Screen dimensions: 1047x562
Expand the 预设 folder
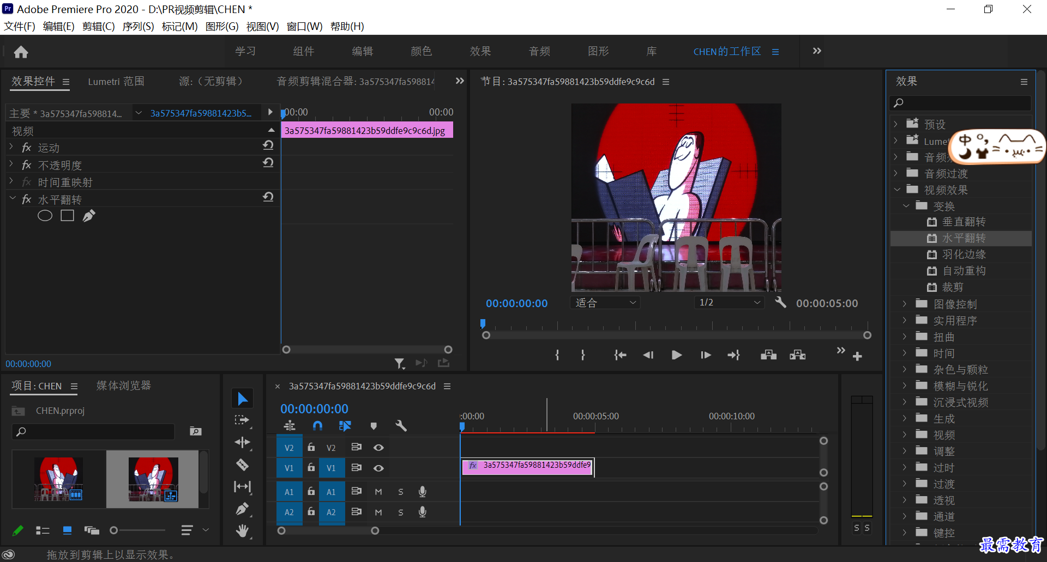(895, 124)
